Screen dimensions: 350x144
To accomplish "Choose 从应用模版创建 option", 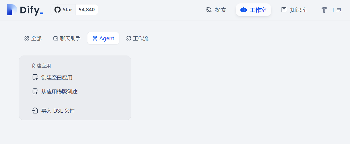I will tap(59, 92).
